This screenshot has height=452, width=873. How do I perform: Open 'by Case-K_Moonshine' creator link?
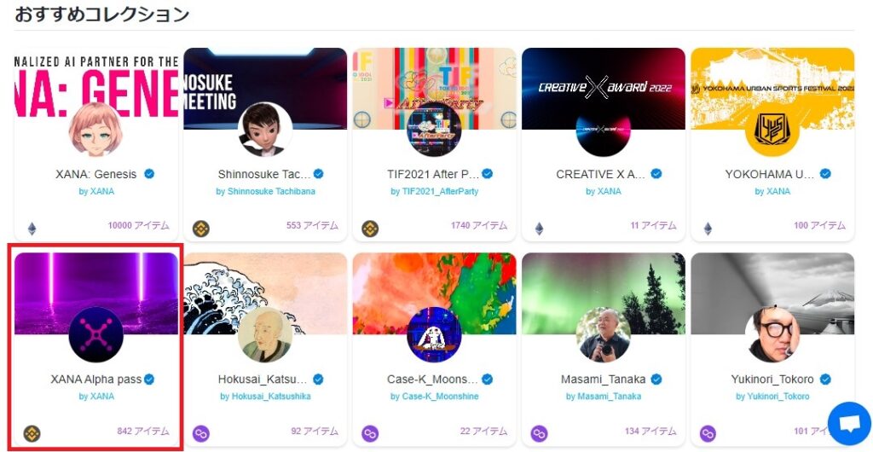(434, 397)
